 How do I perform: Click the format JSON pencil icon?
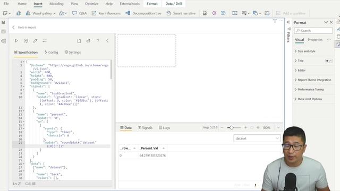coord(35,41)
